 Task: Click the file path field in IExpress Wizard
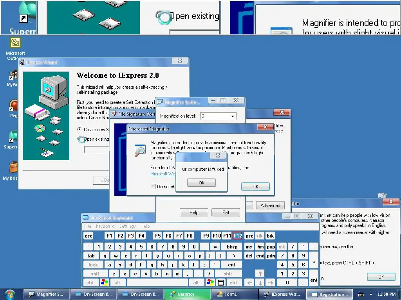(x=97, y=150)
